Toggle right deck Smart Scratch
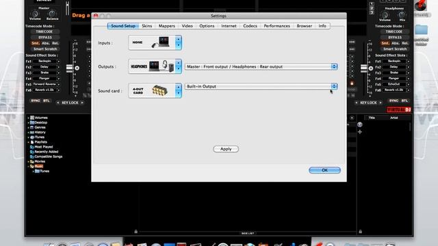 (x=395, y=49)
